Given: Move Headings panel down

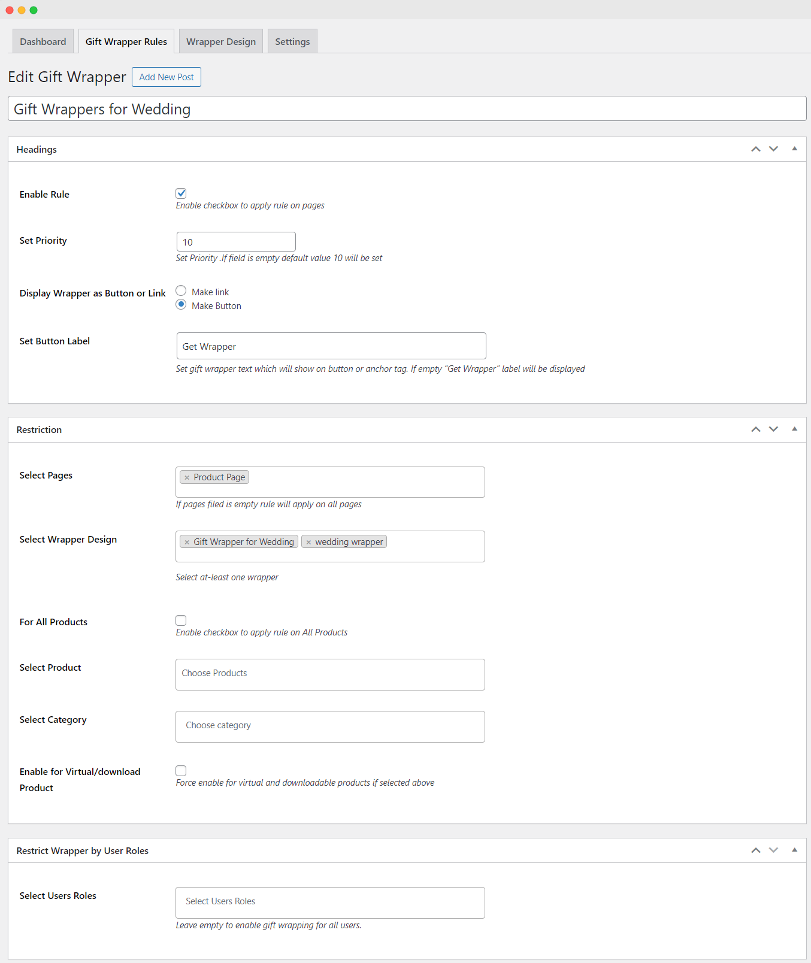Looking at the screenshot, I should (773, 149).
